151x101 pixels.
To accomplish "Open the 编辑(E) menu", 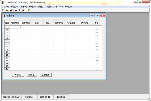I will click(x=24, y=7).
